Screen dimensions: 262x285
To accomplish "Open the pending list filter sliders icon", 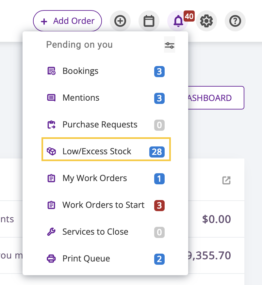I will pos(169,45).
